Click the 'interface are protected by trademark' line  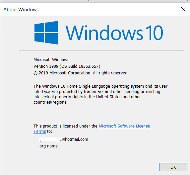(x=97, y=92)
